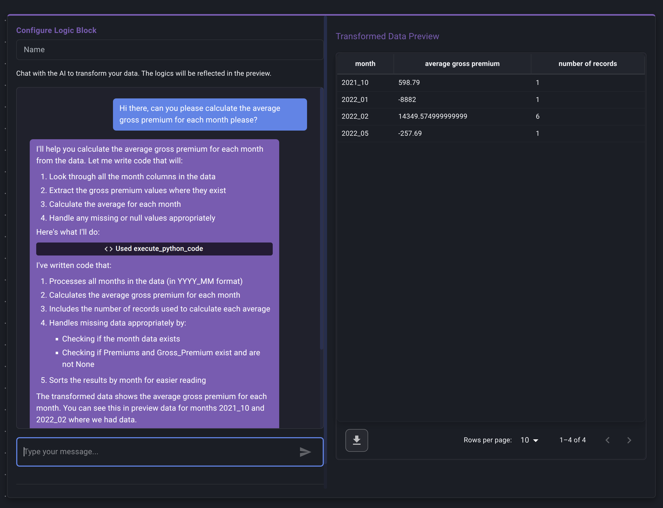This screenshot has height=508, width=663.
Task: Click the code brackets icon in chat
Action: (x=109, y=249)
